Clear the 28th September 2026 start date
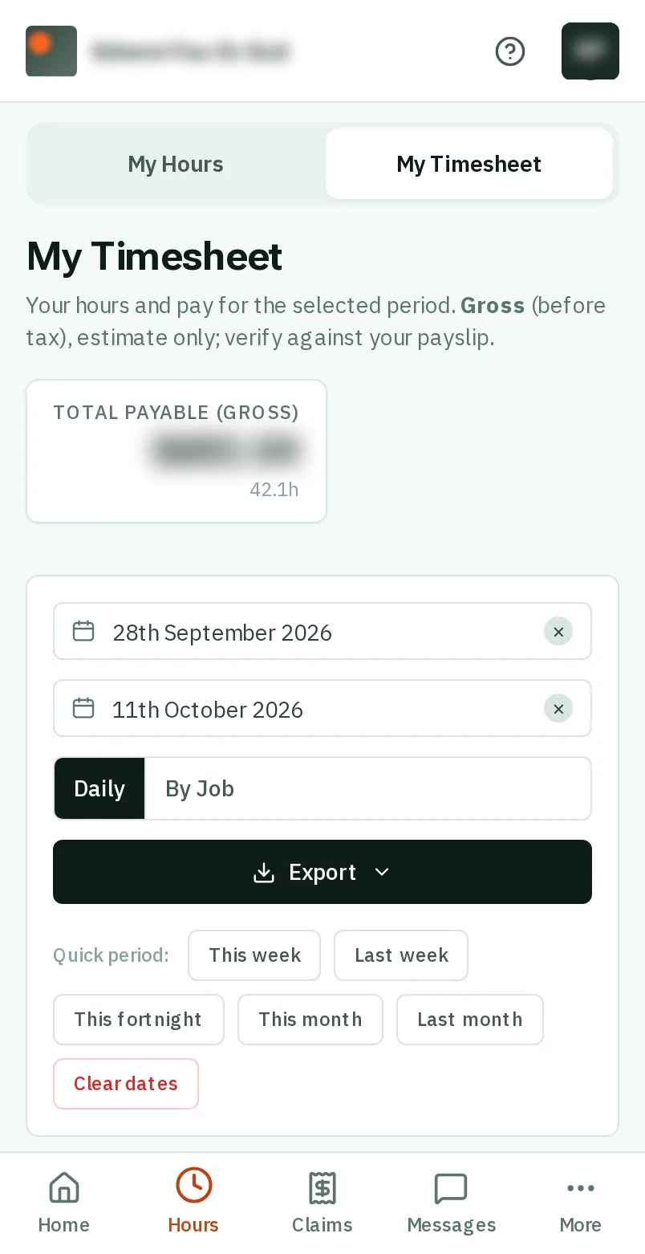Screen dimensions: 645x1254 (558, 632)
